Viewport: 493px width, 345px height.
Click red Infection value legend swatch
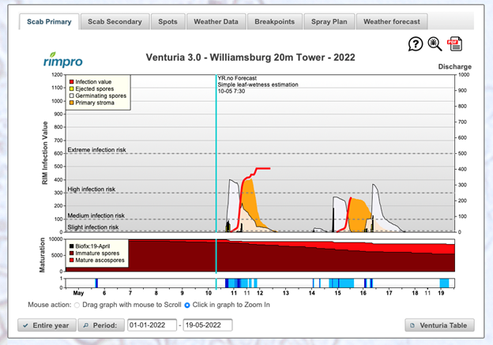coord(72,82)
